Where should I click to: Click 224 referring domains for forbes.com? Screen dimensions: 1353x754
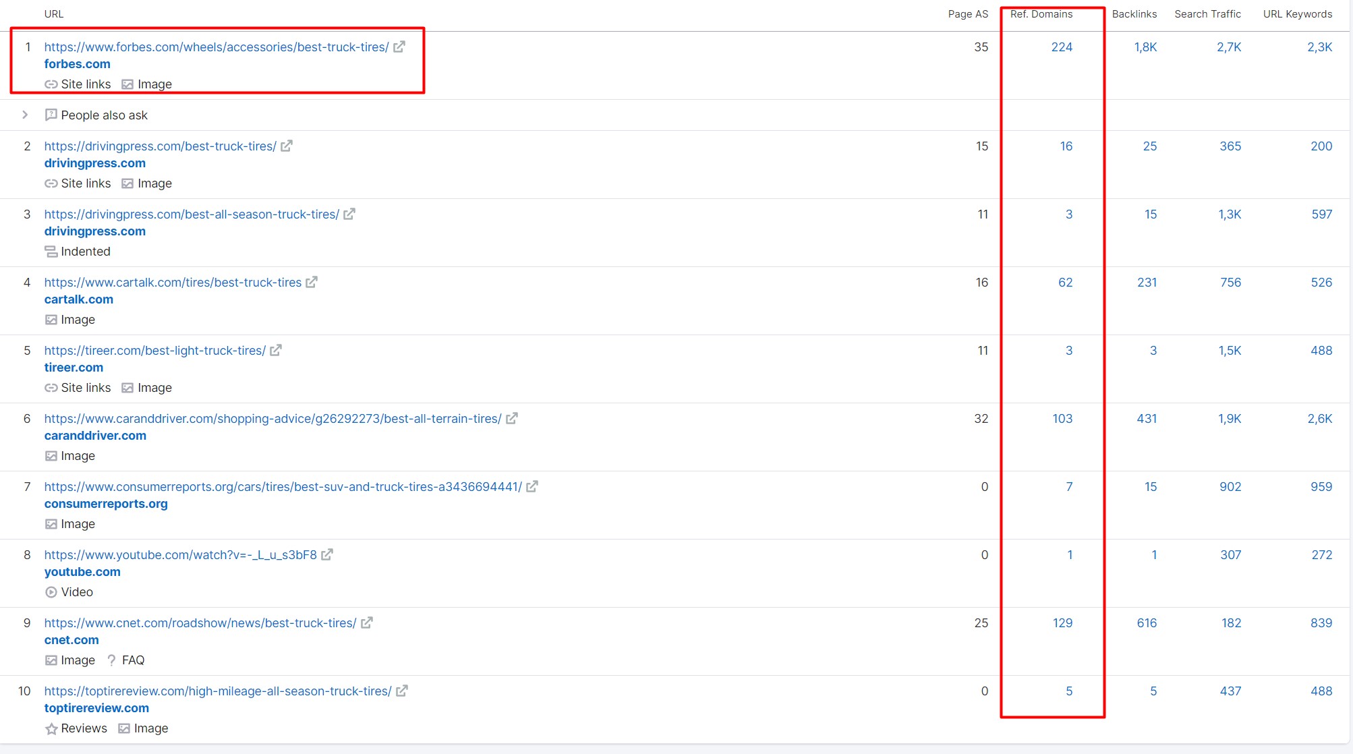click(1062, 47)
